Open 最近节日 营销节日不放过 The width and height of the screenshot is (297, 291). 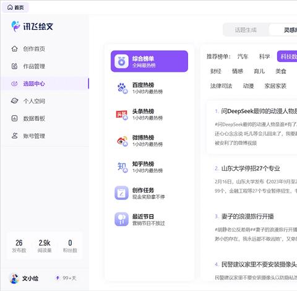click(149, 219)
